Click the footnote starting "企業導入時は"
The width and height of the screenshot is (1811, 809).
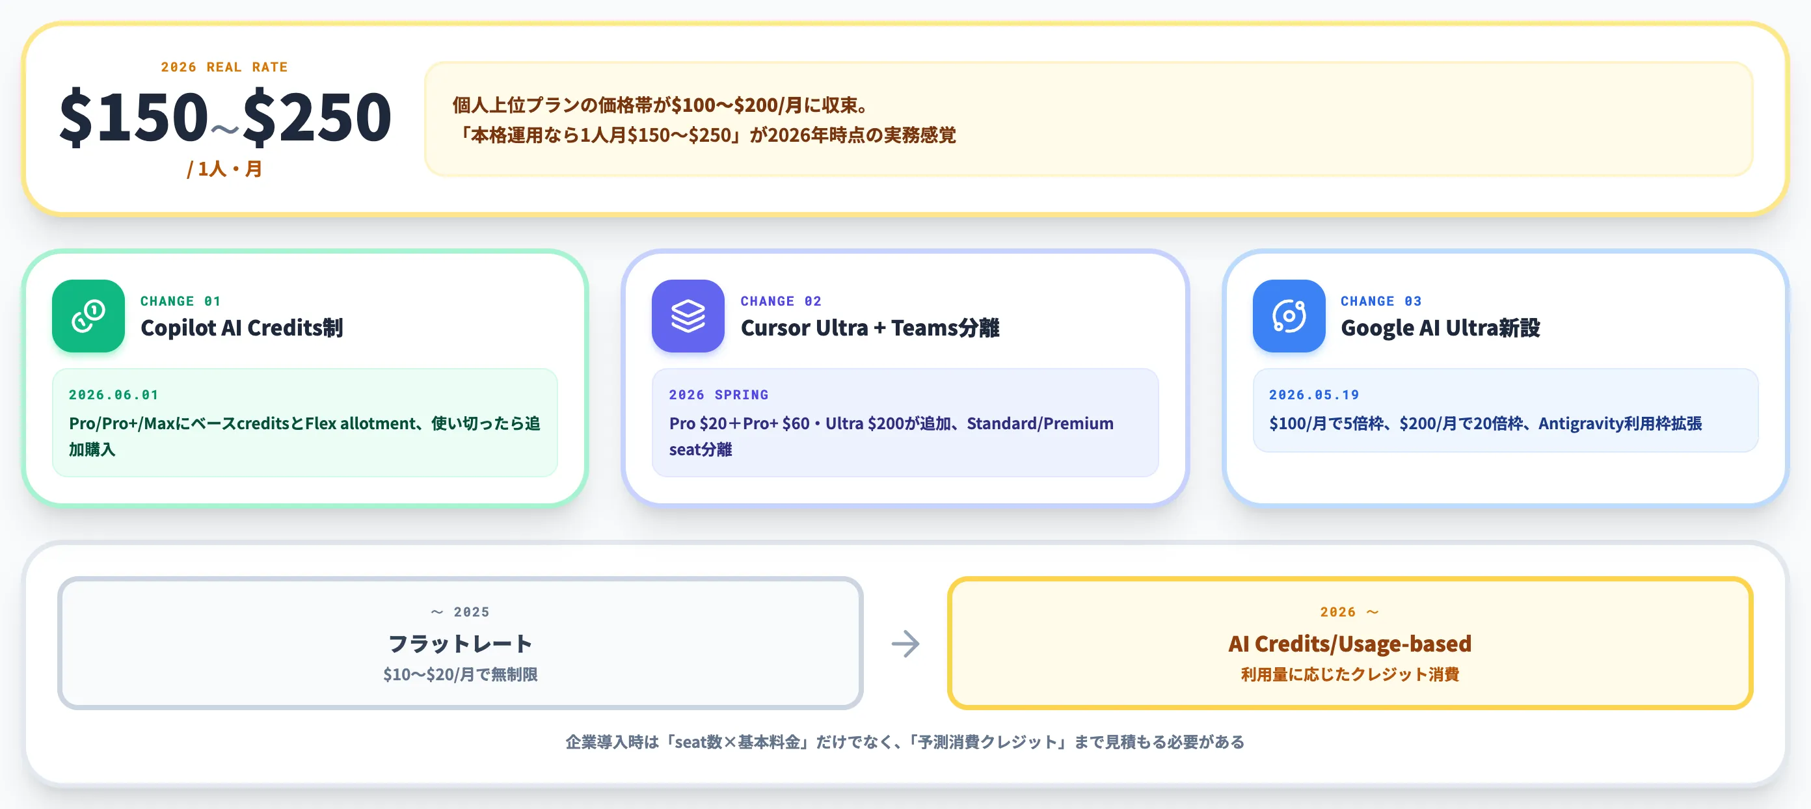pos(905,742)
